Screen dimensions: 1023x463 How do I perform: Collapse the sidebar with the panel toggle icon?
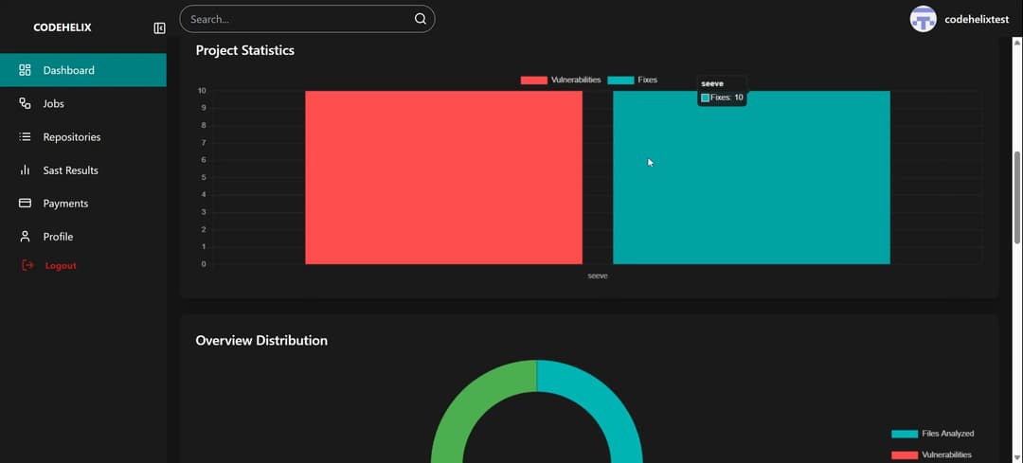159,28
